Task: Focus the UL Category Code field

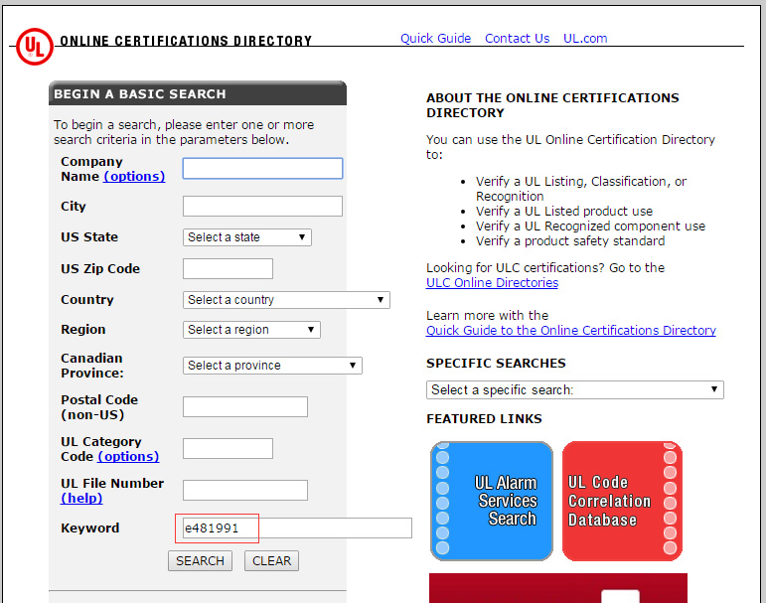Action: [228, 448]
